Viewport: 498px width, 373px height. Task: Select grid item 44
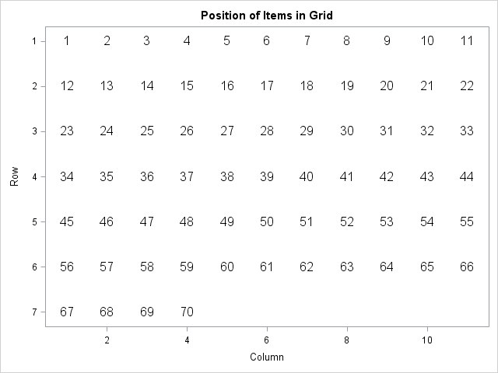[x=467, y=176]
